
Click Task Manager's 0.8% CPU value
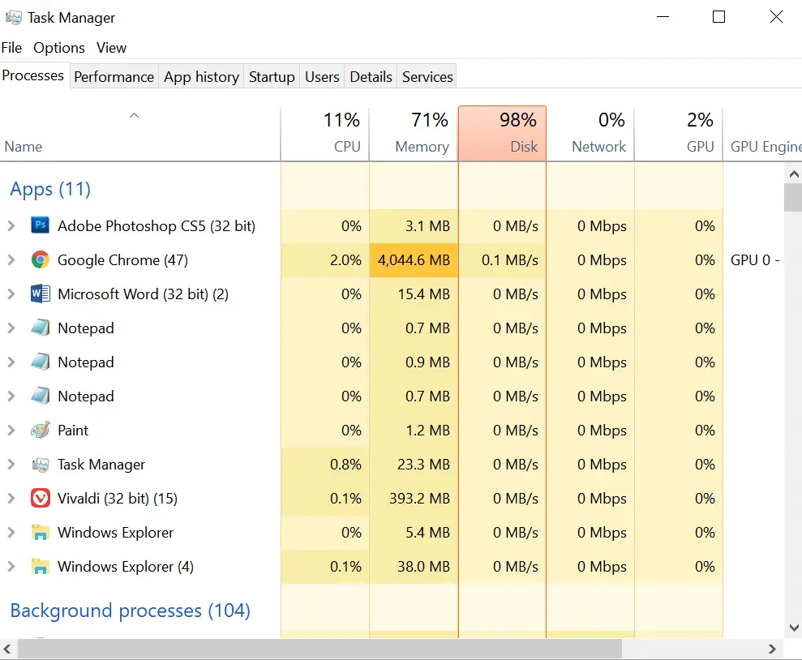pyautogui.click(x=345, y=465)
